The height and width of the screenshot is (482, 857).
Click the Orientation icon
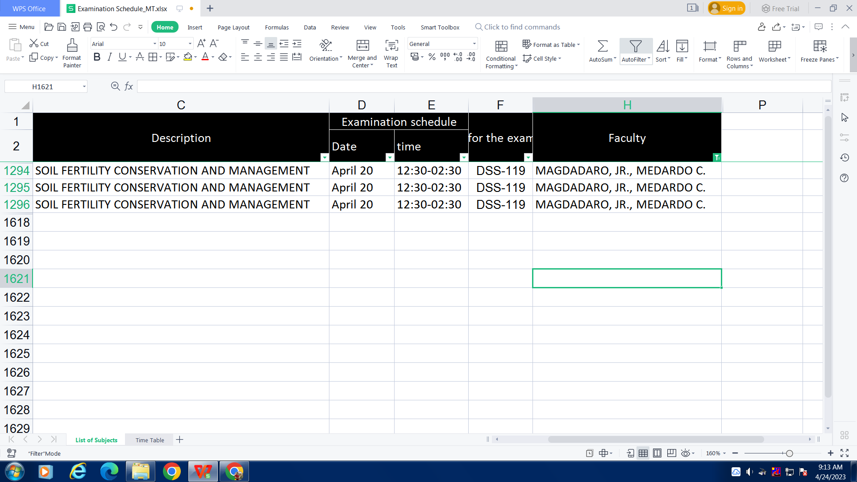coord(326,46)
